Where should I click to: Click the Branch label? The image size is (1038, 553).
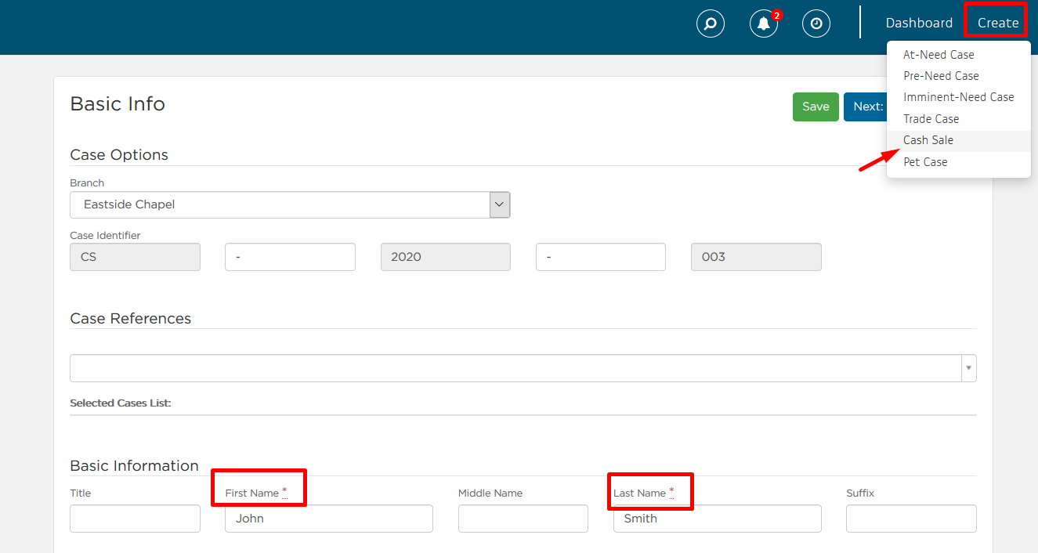87,183
